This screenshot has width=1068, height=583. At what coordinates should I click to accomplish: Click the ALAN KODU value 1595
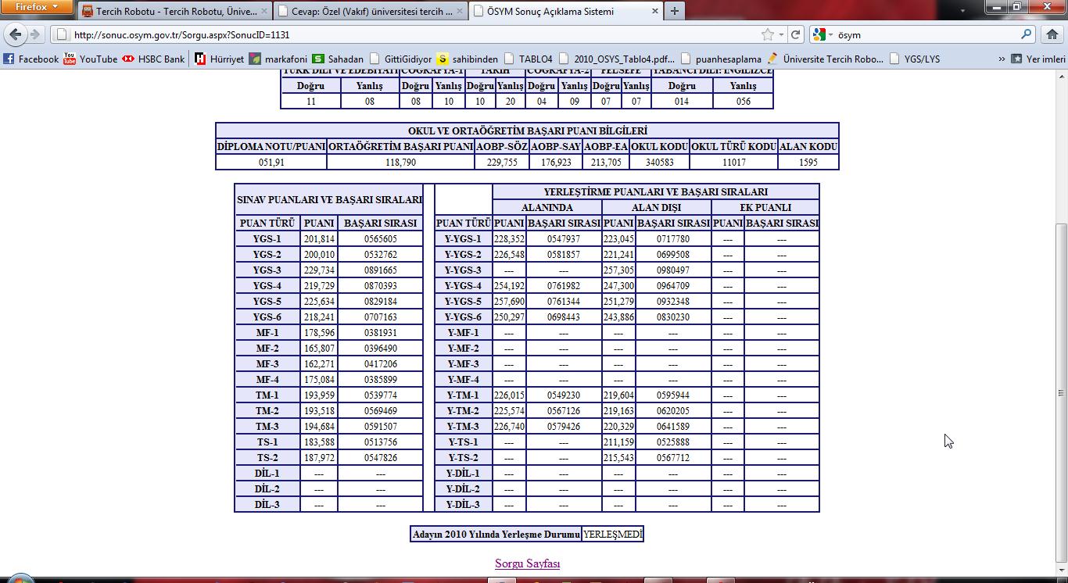point(808,163)
